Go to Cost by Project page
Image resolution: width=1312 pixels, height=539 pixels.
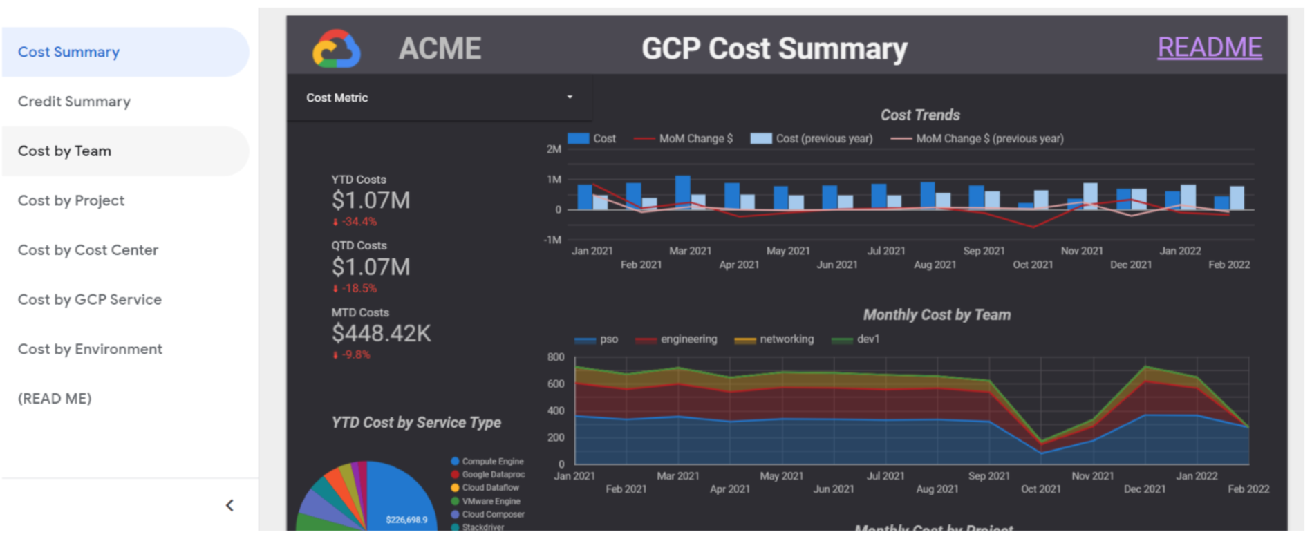125,200
